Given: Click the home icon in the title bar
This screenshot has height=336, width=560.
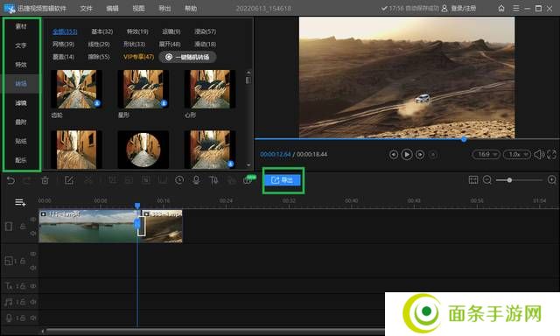Looking at the screenshot, I should click(501, 8).
